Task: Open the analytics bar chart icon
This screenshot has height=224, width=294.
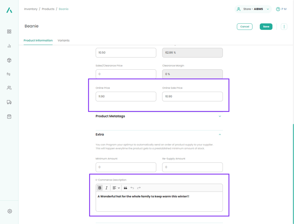Action: (9, 46)
